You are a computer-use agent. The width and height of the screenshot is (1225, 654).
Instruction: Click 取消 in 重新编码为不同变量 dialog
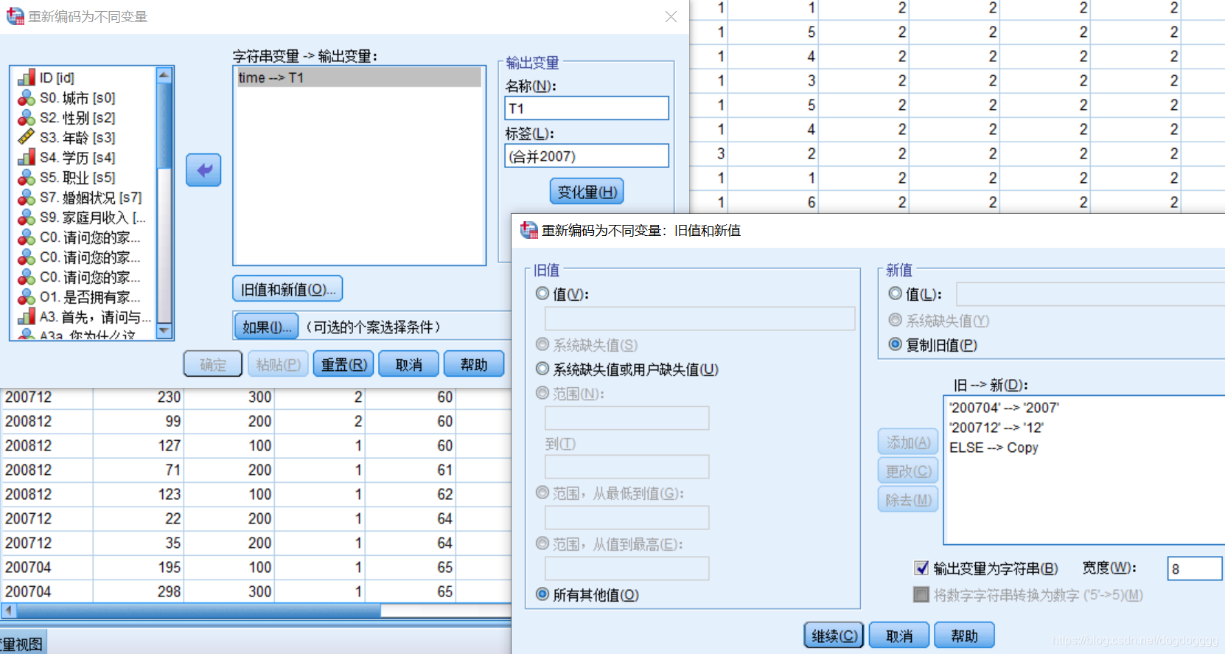click(x=409, y=364)
